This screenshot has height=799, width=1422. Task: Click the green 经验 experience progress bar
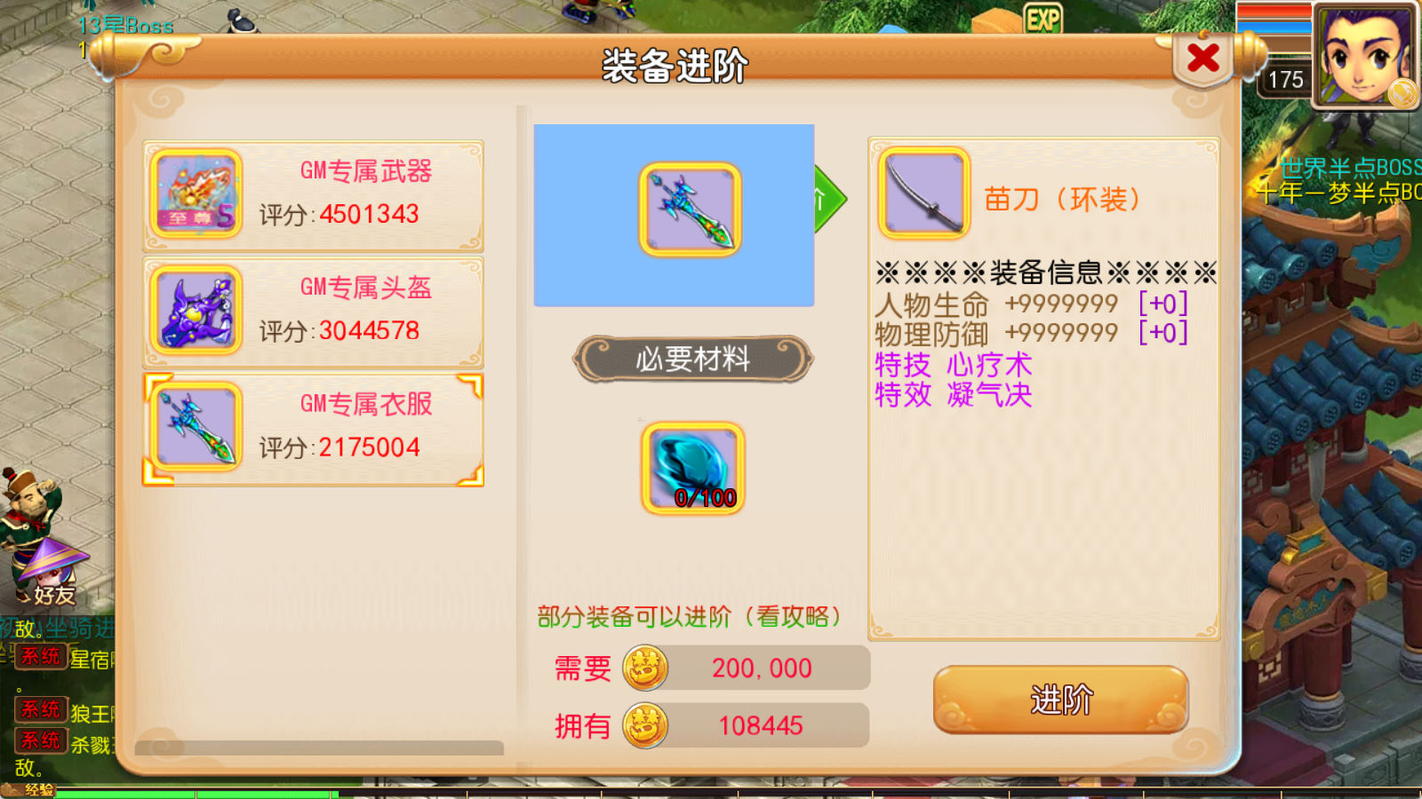coord(196,794)
